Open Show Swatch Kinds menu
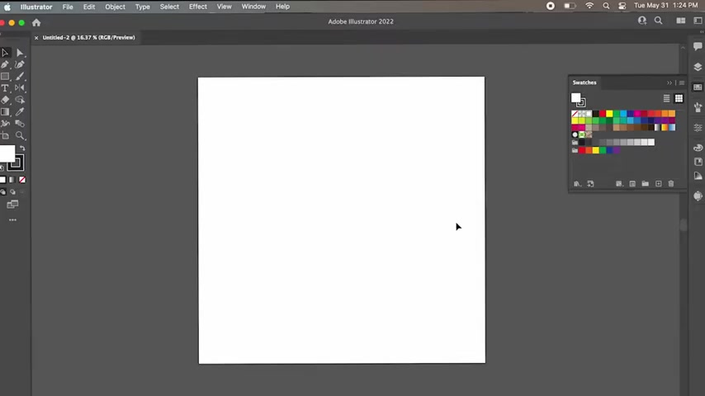The height and width of the screenshot is (396, 705). 619,184
